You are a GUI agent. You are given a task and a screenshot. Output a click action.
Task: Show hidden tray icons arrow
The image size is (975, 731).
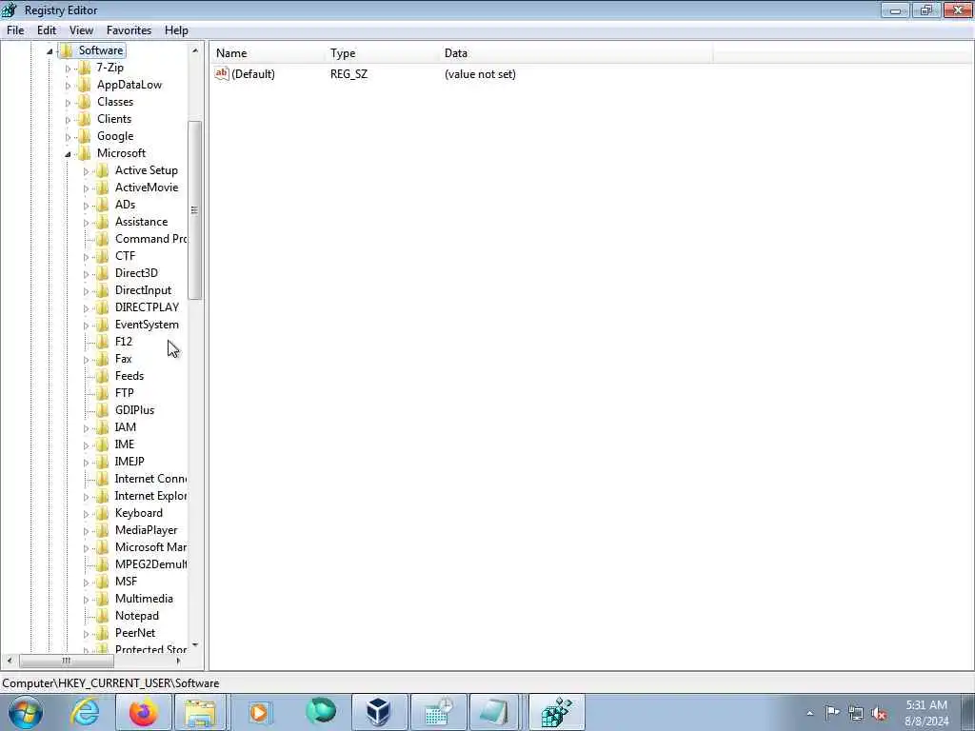point(809,713)
